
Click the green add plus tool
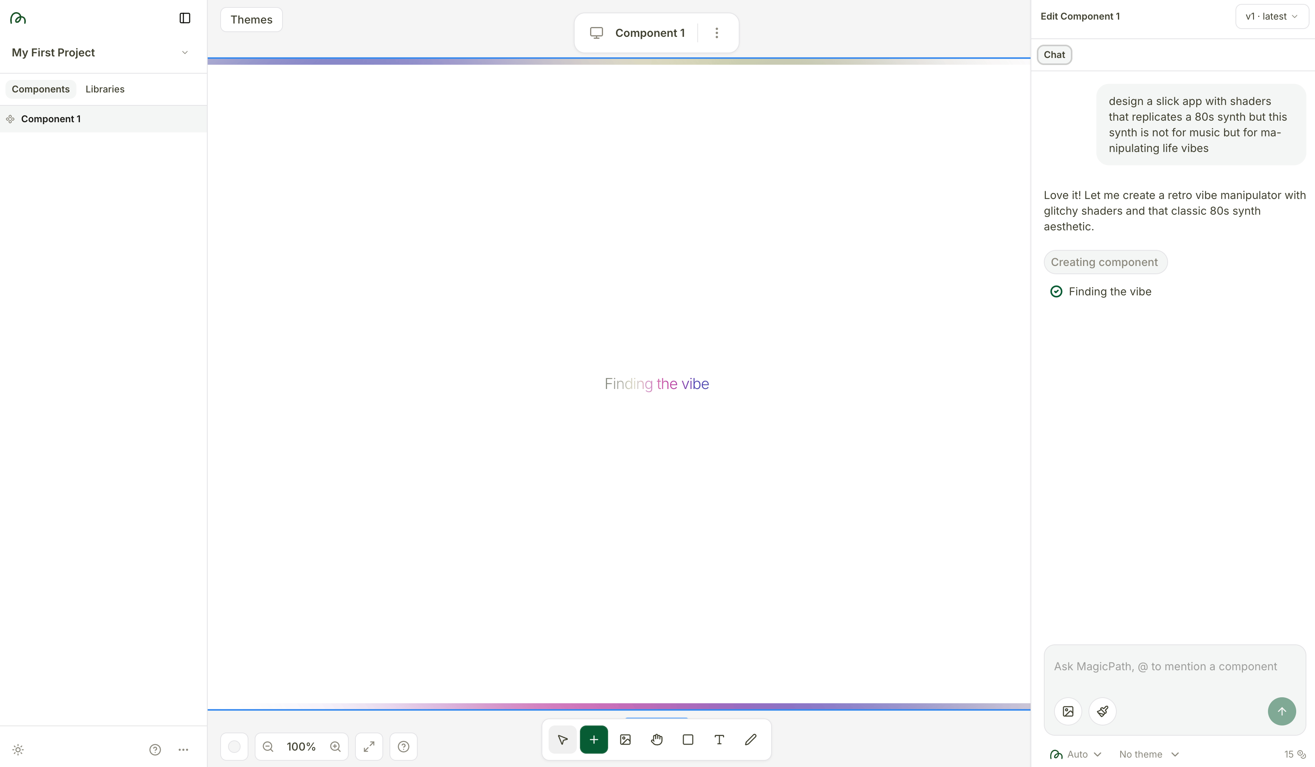point(594,739)
